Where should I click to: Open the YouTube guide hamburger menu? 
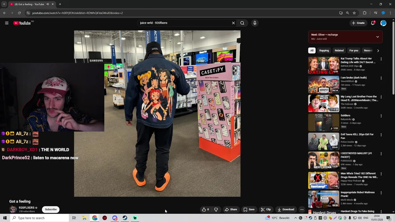pos(6,23)
